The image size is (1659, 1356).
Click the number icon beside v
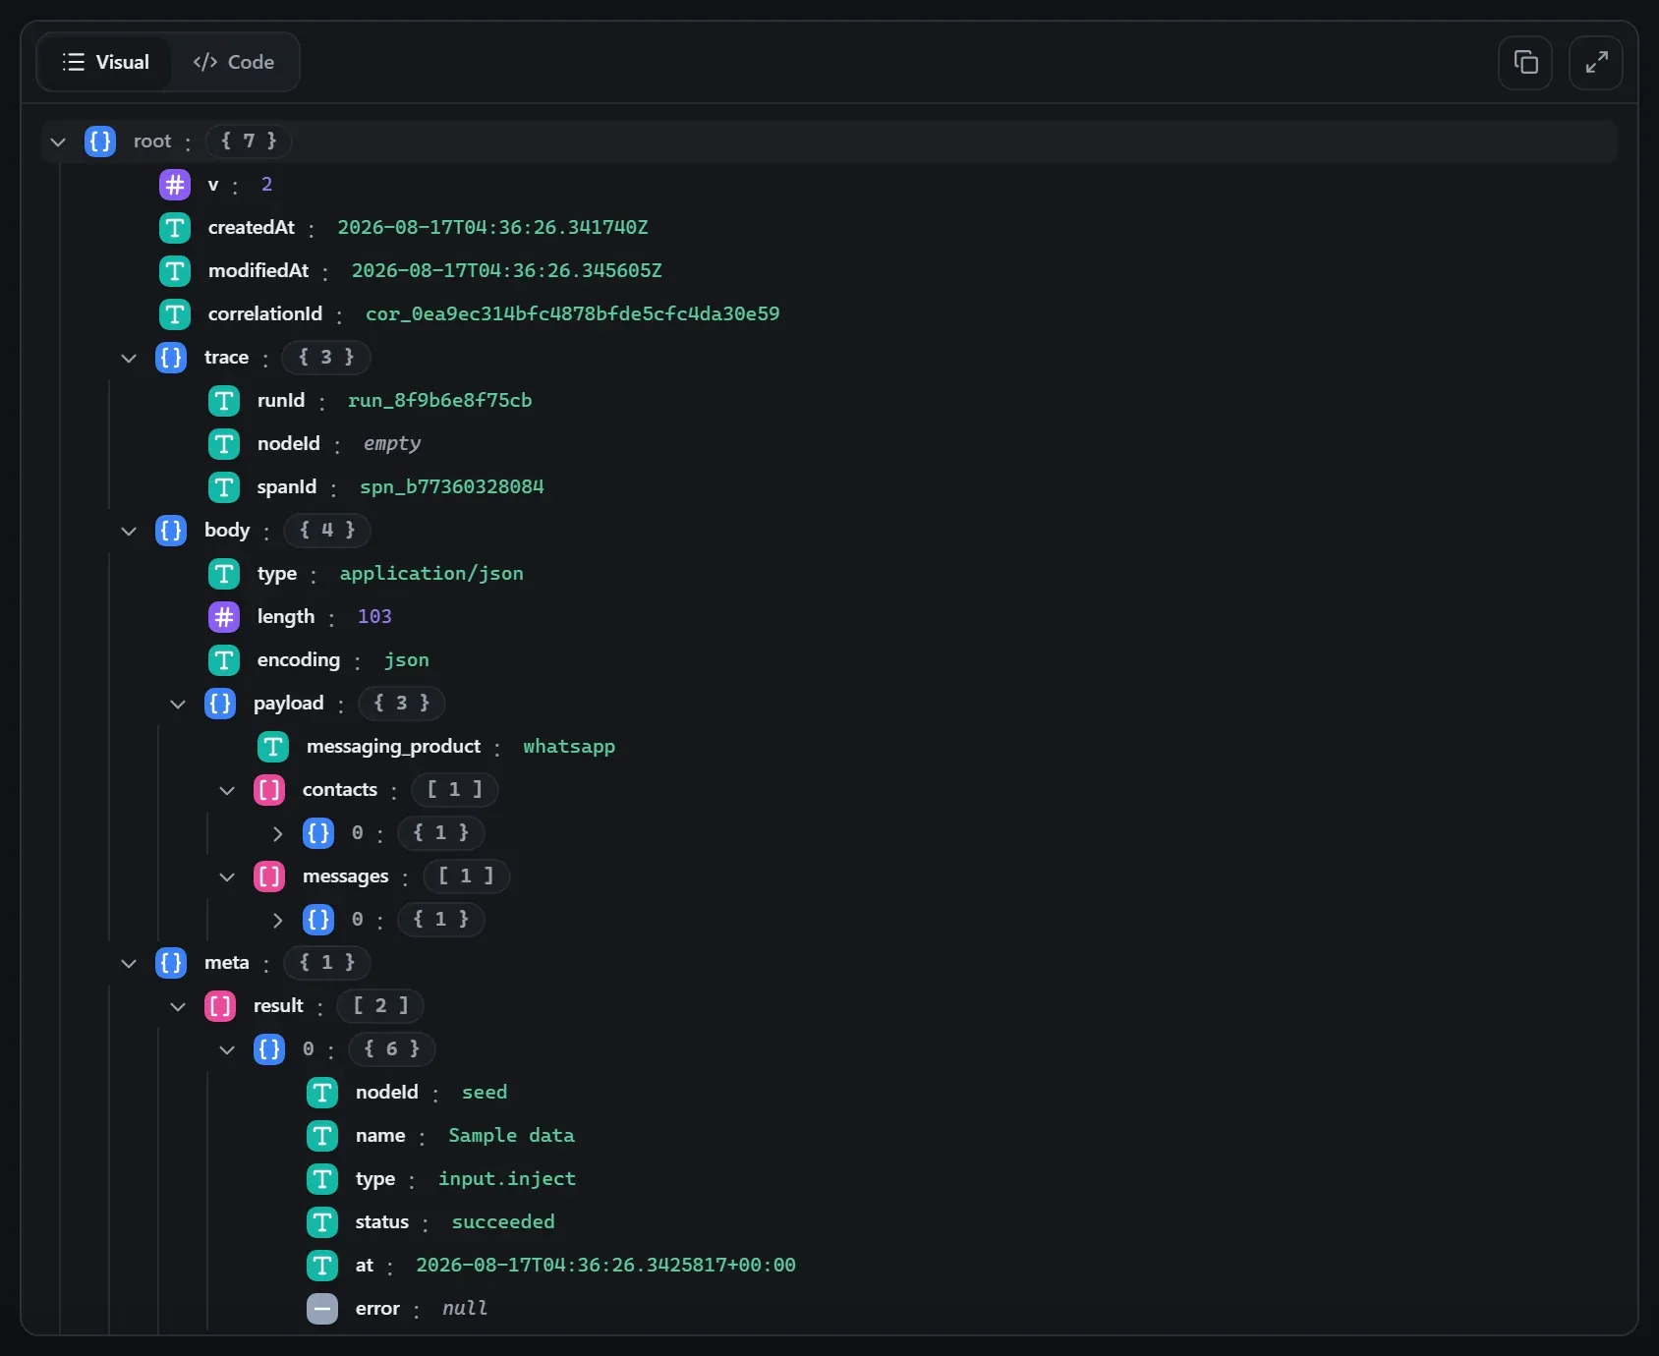point(175,185)
